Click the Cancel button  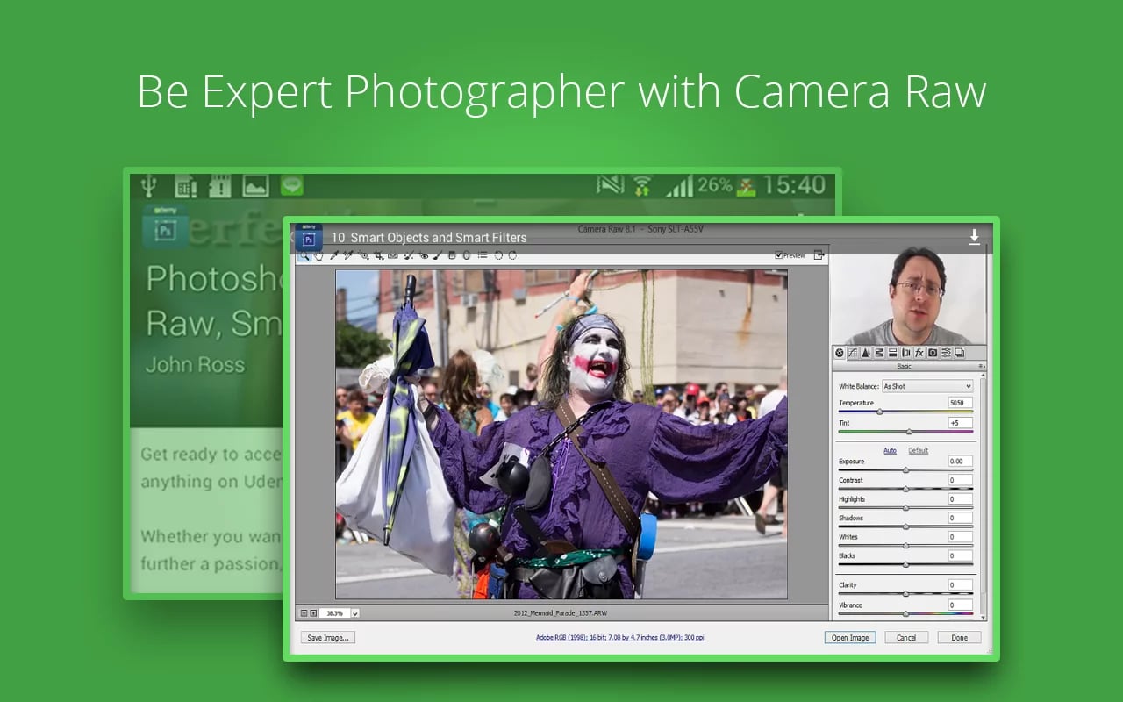coord(906,638)
